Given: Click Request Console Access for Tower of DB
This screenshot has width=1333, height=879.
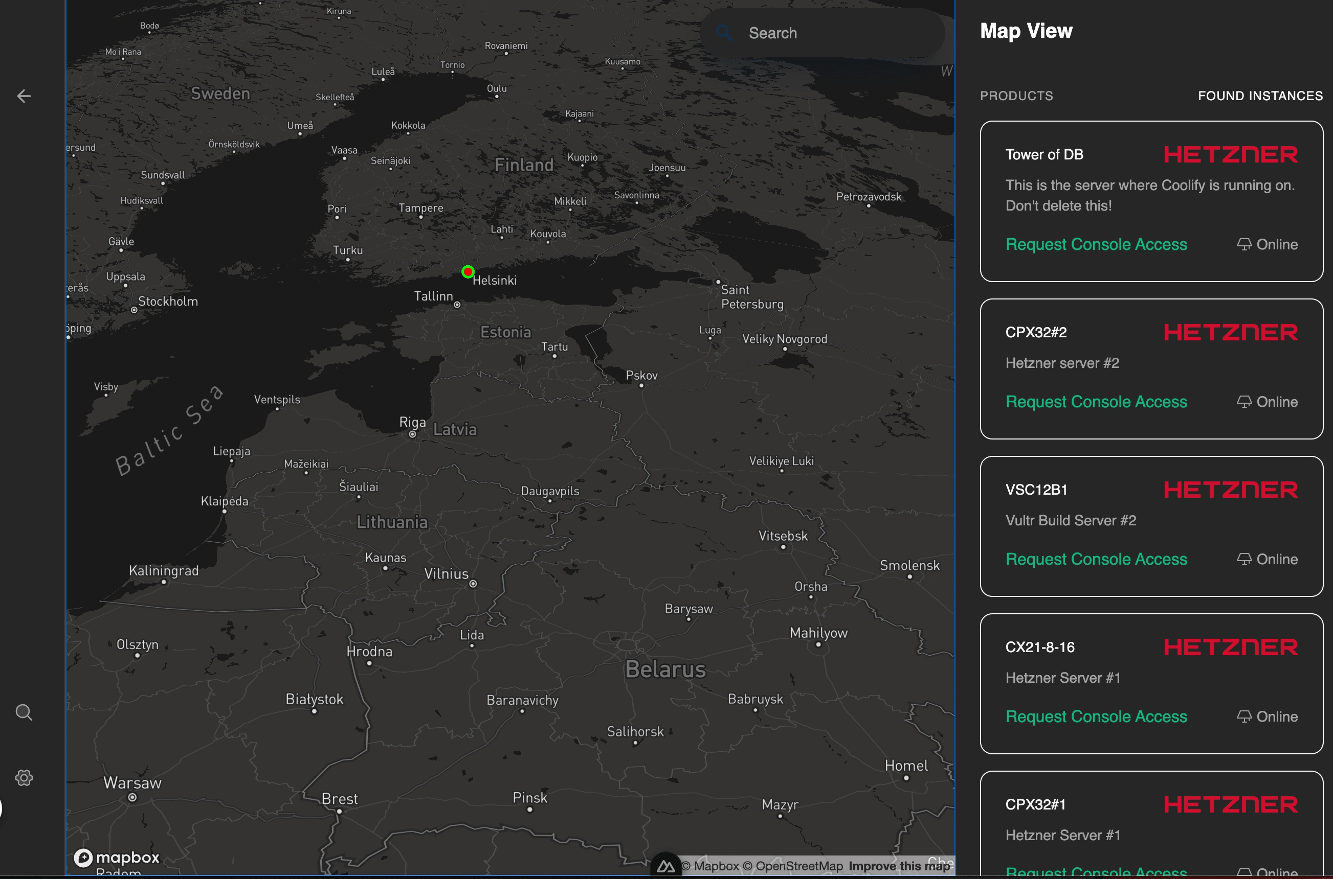Looking at the screenshot, I should pyautogui.click(x=1097, y=244).
